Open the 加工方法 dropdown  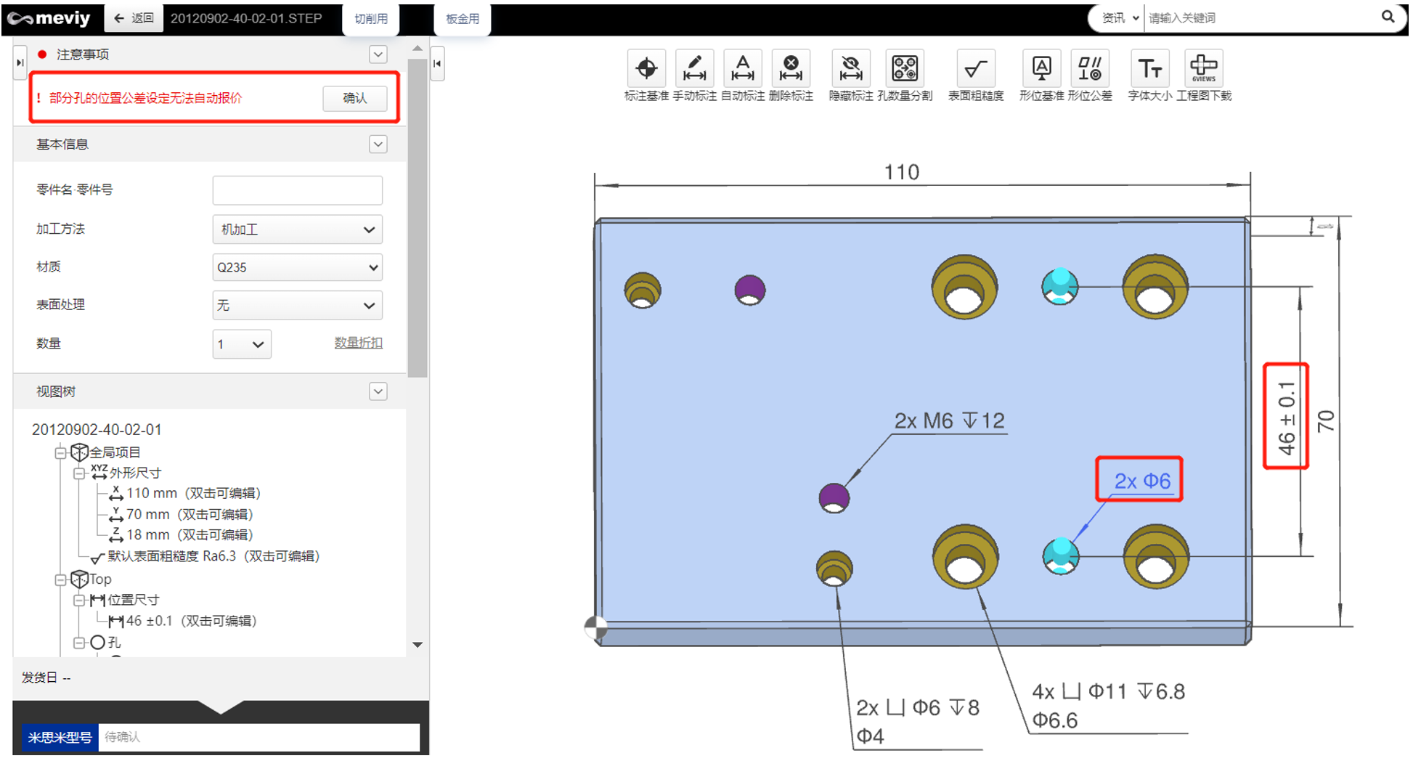pyautogui.click(x=297, y=229)
